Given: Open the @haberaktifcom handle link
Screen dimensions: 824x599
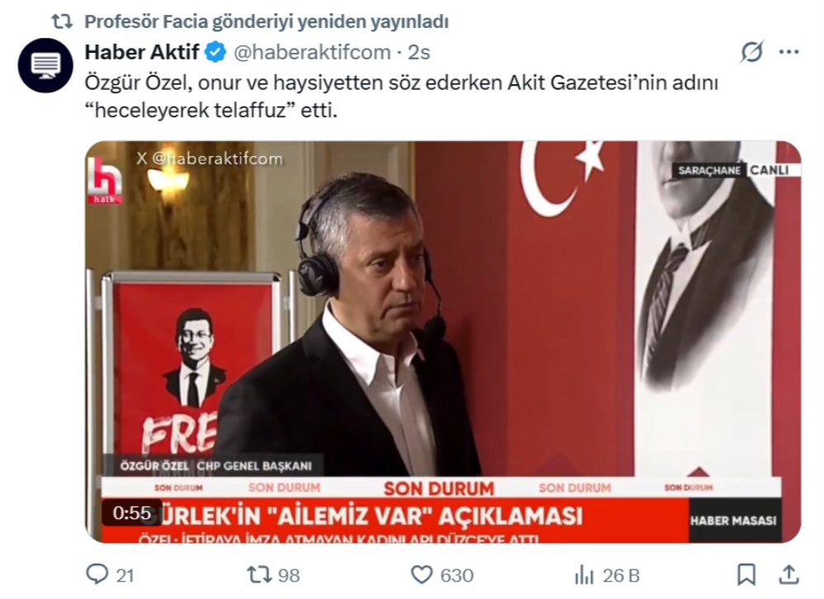Looking at the screenshot, I should pos(312,52).
